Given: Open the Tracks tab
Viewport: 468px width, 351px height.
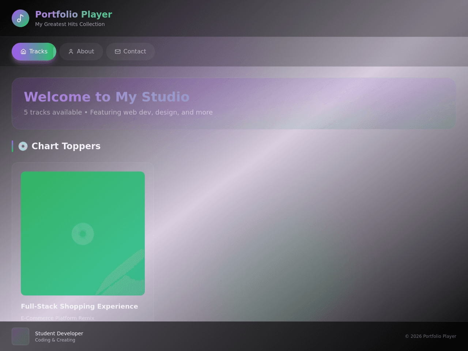Looking at the screenshot, I should 34,52.
